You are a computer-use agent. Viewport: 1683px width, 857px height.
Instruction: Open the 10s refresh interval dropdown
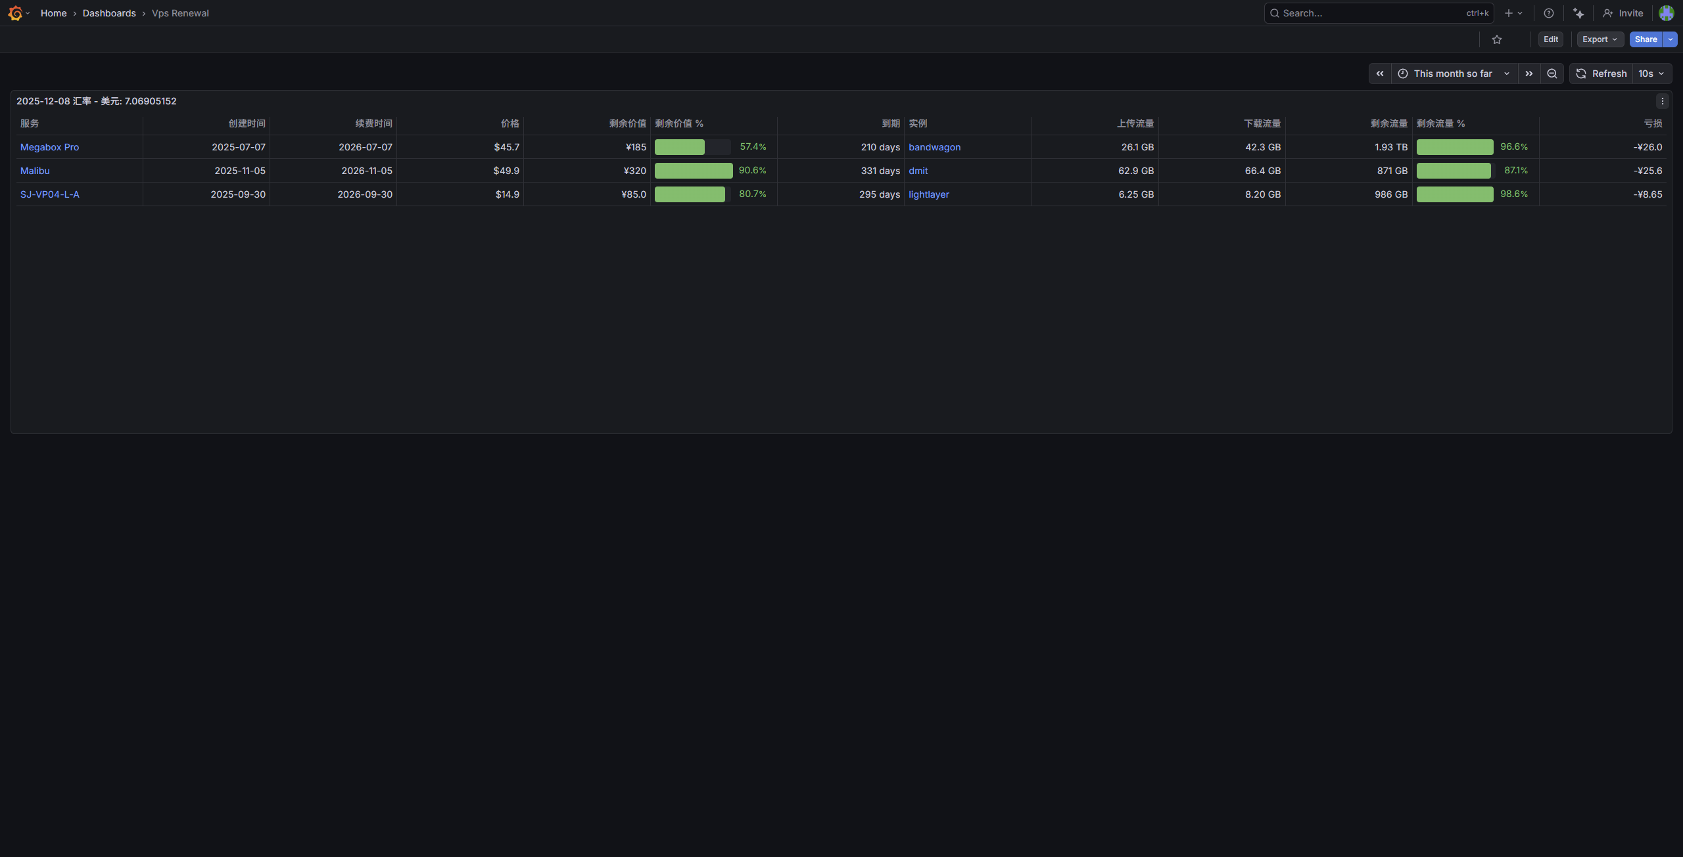click(x=1651, y=74)
